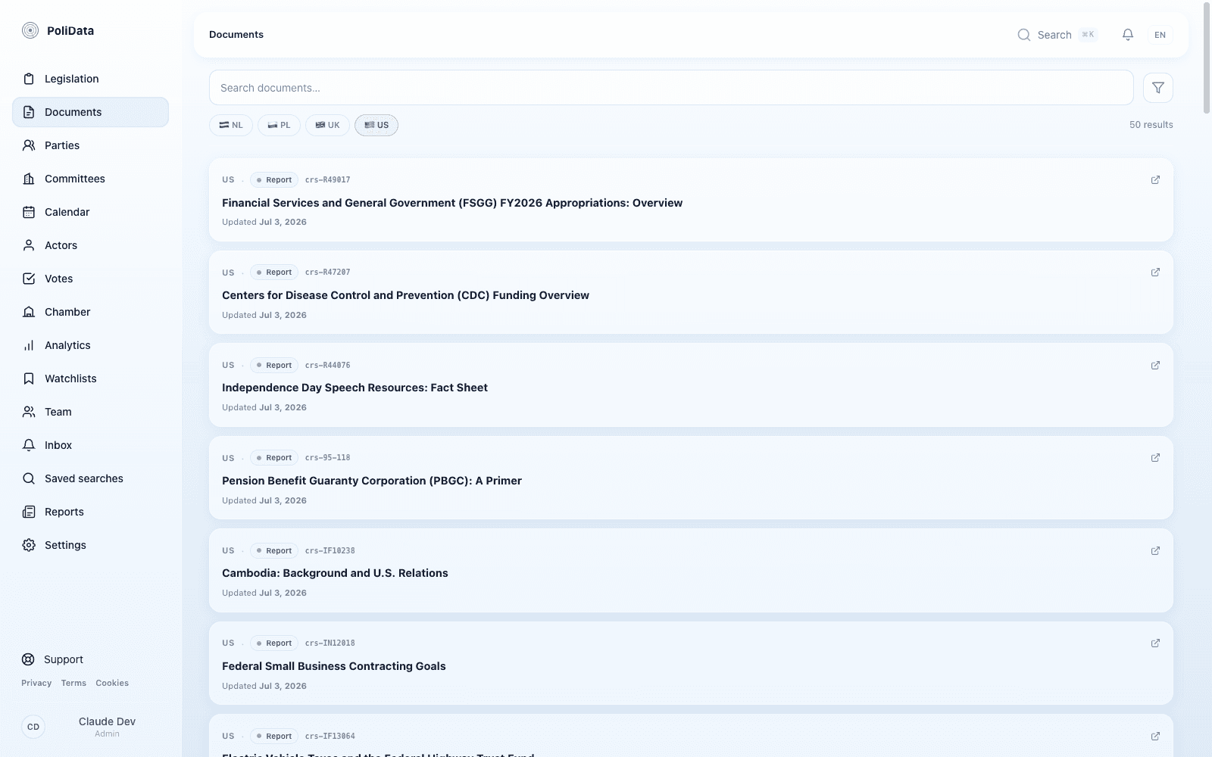Open Federal Small Business Contracting Goals
1212x757 pixels.
tap(334, 666)
